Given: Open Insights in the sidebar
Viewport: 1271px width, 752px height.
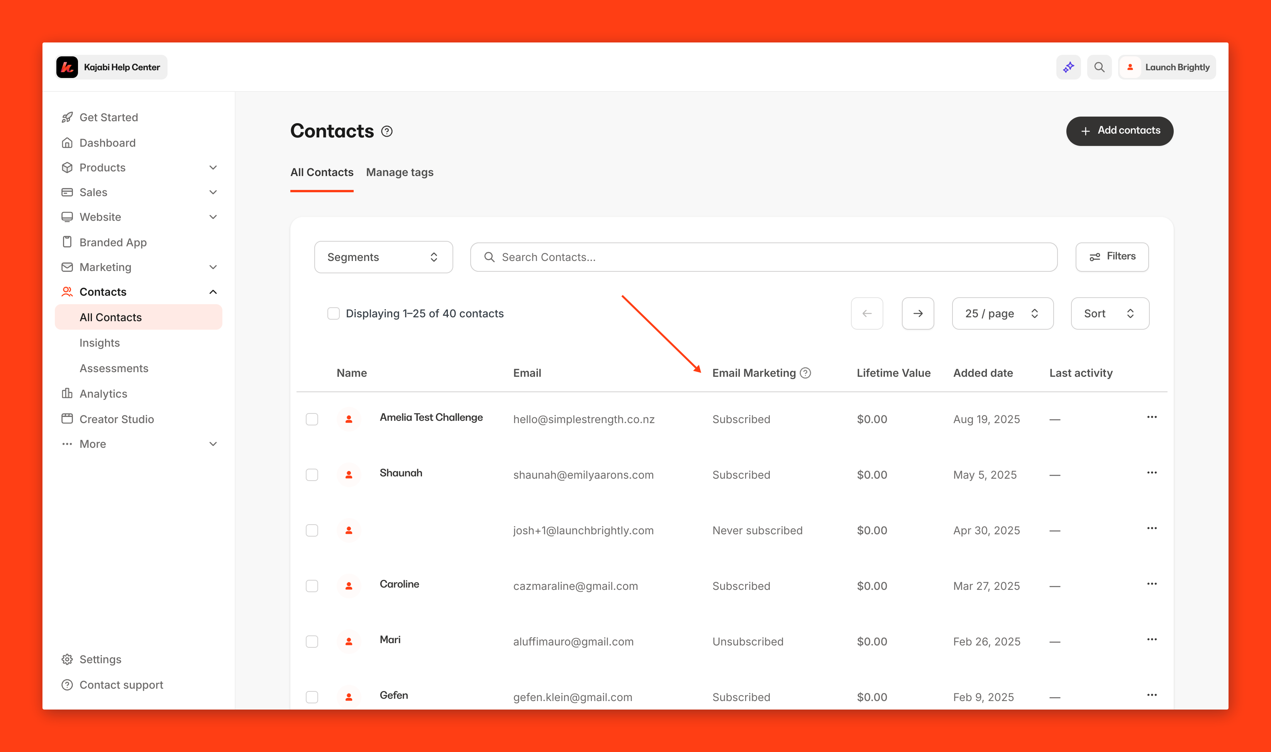Looking at the screenshot, I should [x=99, y=343].
